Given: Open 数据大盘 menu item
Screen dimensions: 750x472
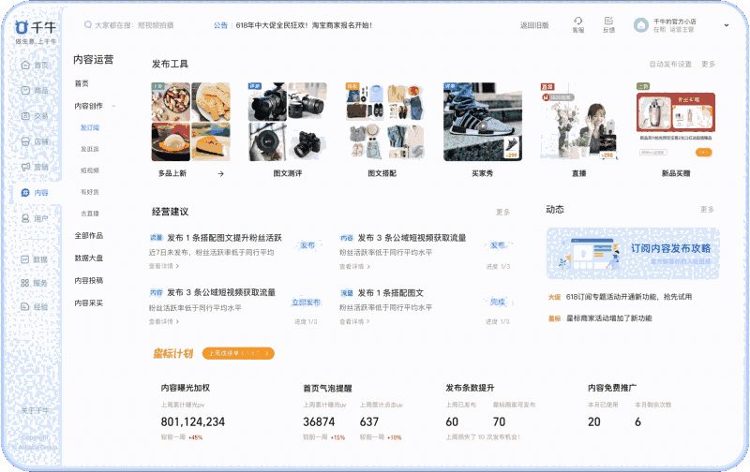Looking at the screenshot, I should pos(89,258).
